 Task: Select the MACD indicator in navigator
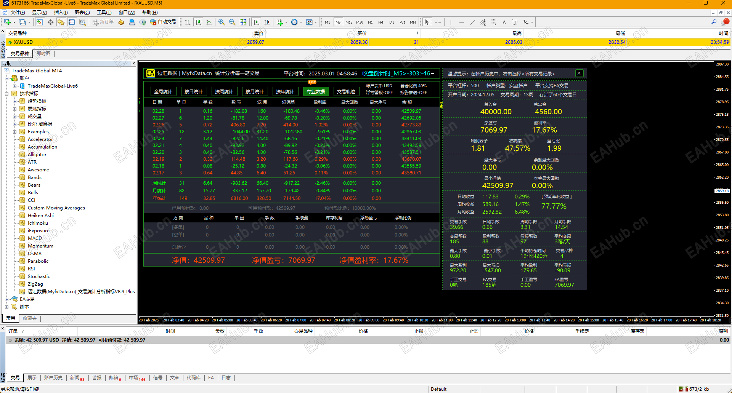coord(35,238)
